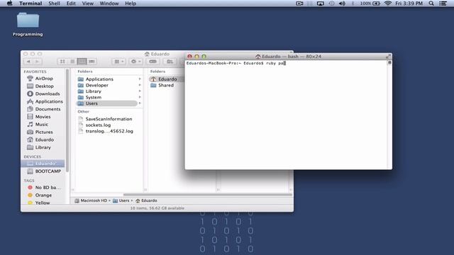Select AirDrop in Finder sidebar
Viewport: 454px width, 255px height.
(x=43, y=79)
